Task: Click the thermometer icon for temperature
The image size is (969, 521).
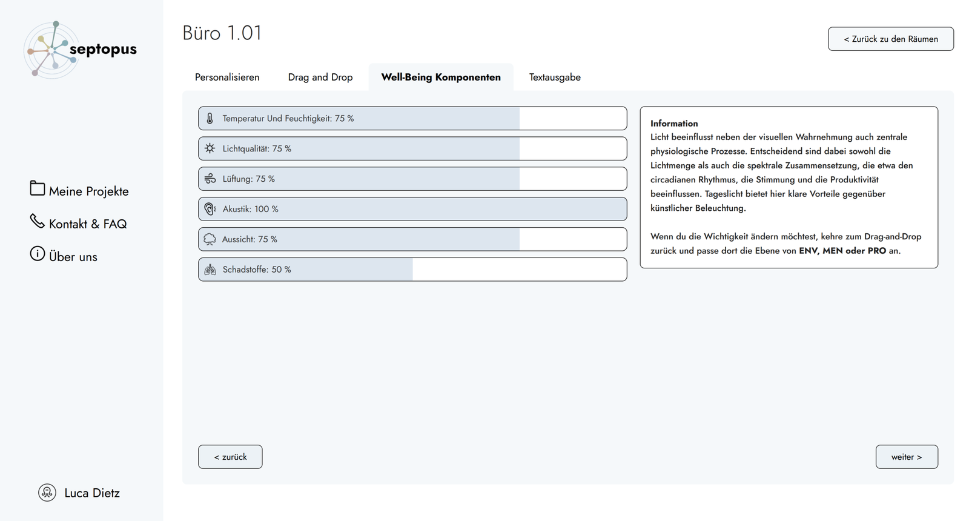Action: (x=210, y=119)
